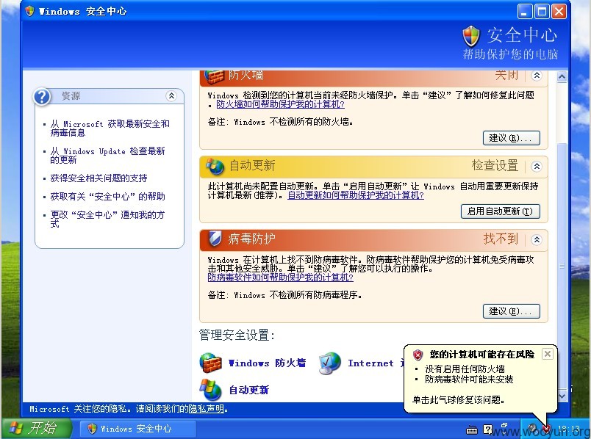591x439 pixels.
Task: Click the Internet options text link
Action: click(x=376, y=363)
